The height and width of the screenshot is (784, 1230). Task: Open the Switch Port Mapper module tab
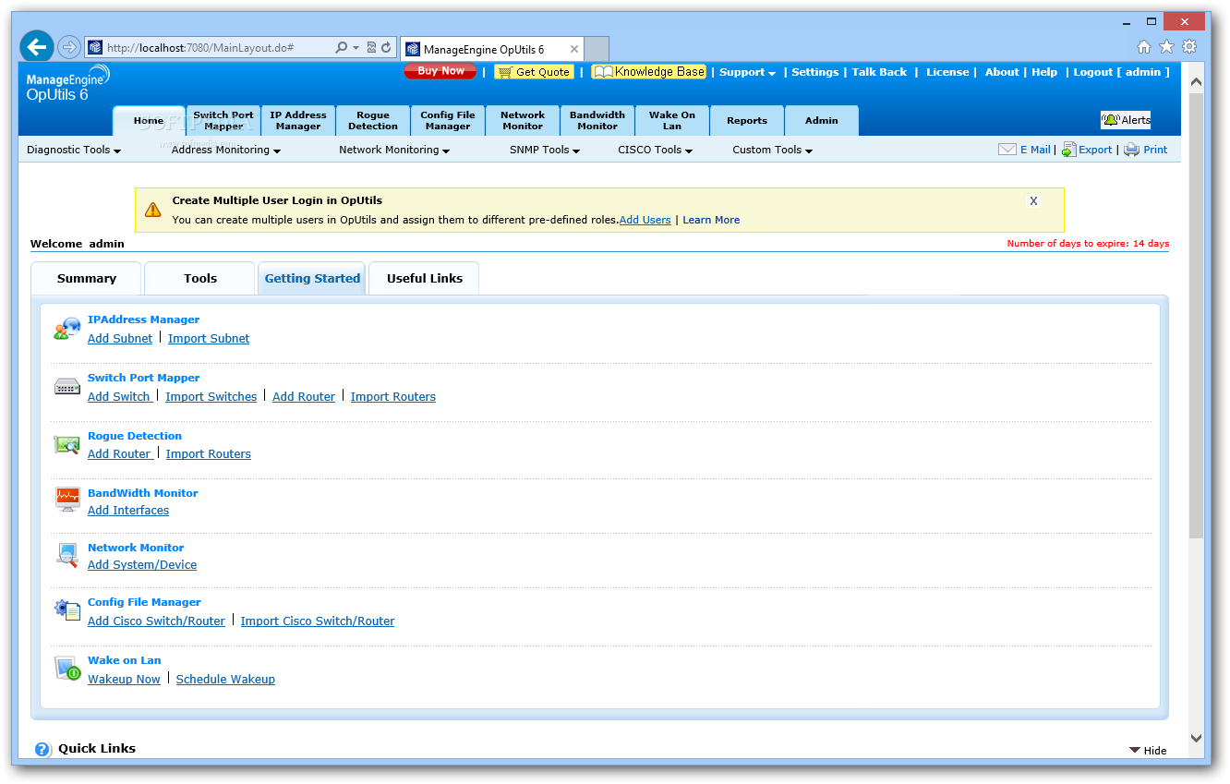coord(223,121)
